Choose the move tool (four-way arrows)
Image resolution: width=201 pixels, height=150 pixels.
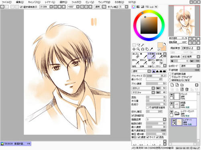134,49
